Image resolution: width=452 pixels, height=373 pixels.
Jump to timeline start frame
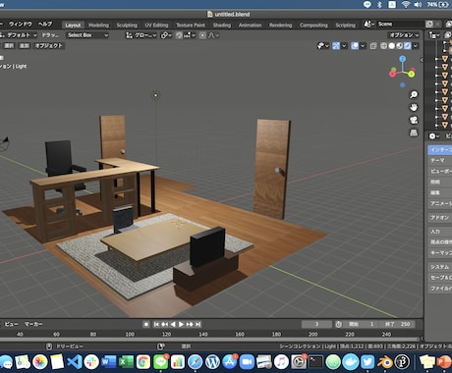pos(156,324)
